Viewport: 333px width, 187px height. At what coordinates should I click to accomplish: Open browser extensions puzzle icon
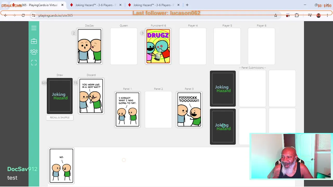[x=297, y=15]
